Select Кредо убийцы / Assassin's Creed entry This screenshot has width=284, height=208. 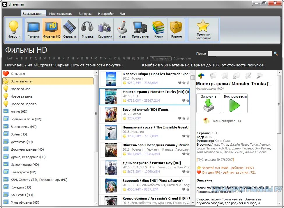click(144, 200)
